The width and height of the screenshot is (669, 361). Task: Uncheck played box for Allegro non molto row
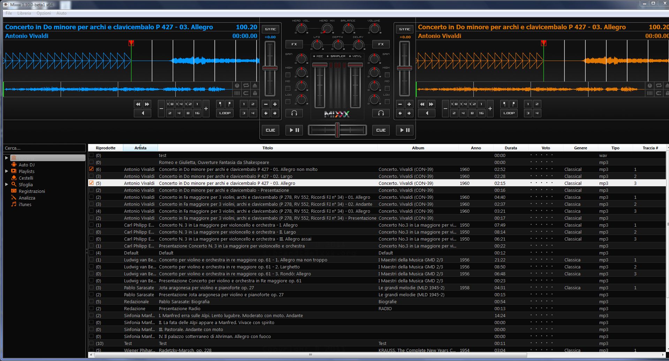(x=91, y=169)
